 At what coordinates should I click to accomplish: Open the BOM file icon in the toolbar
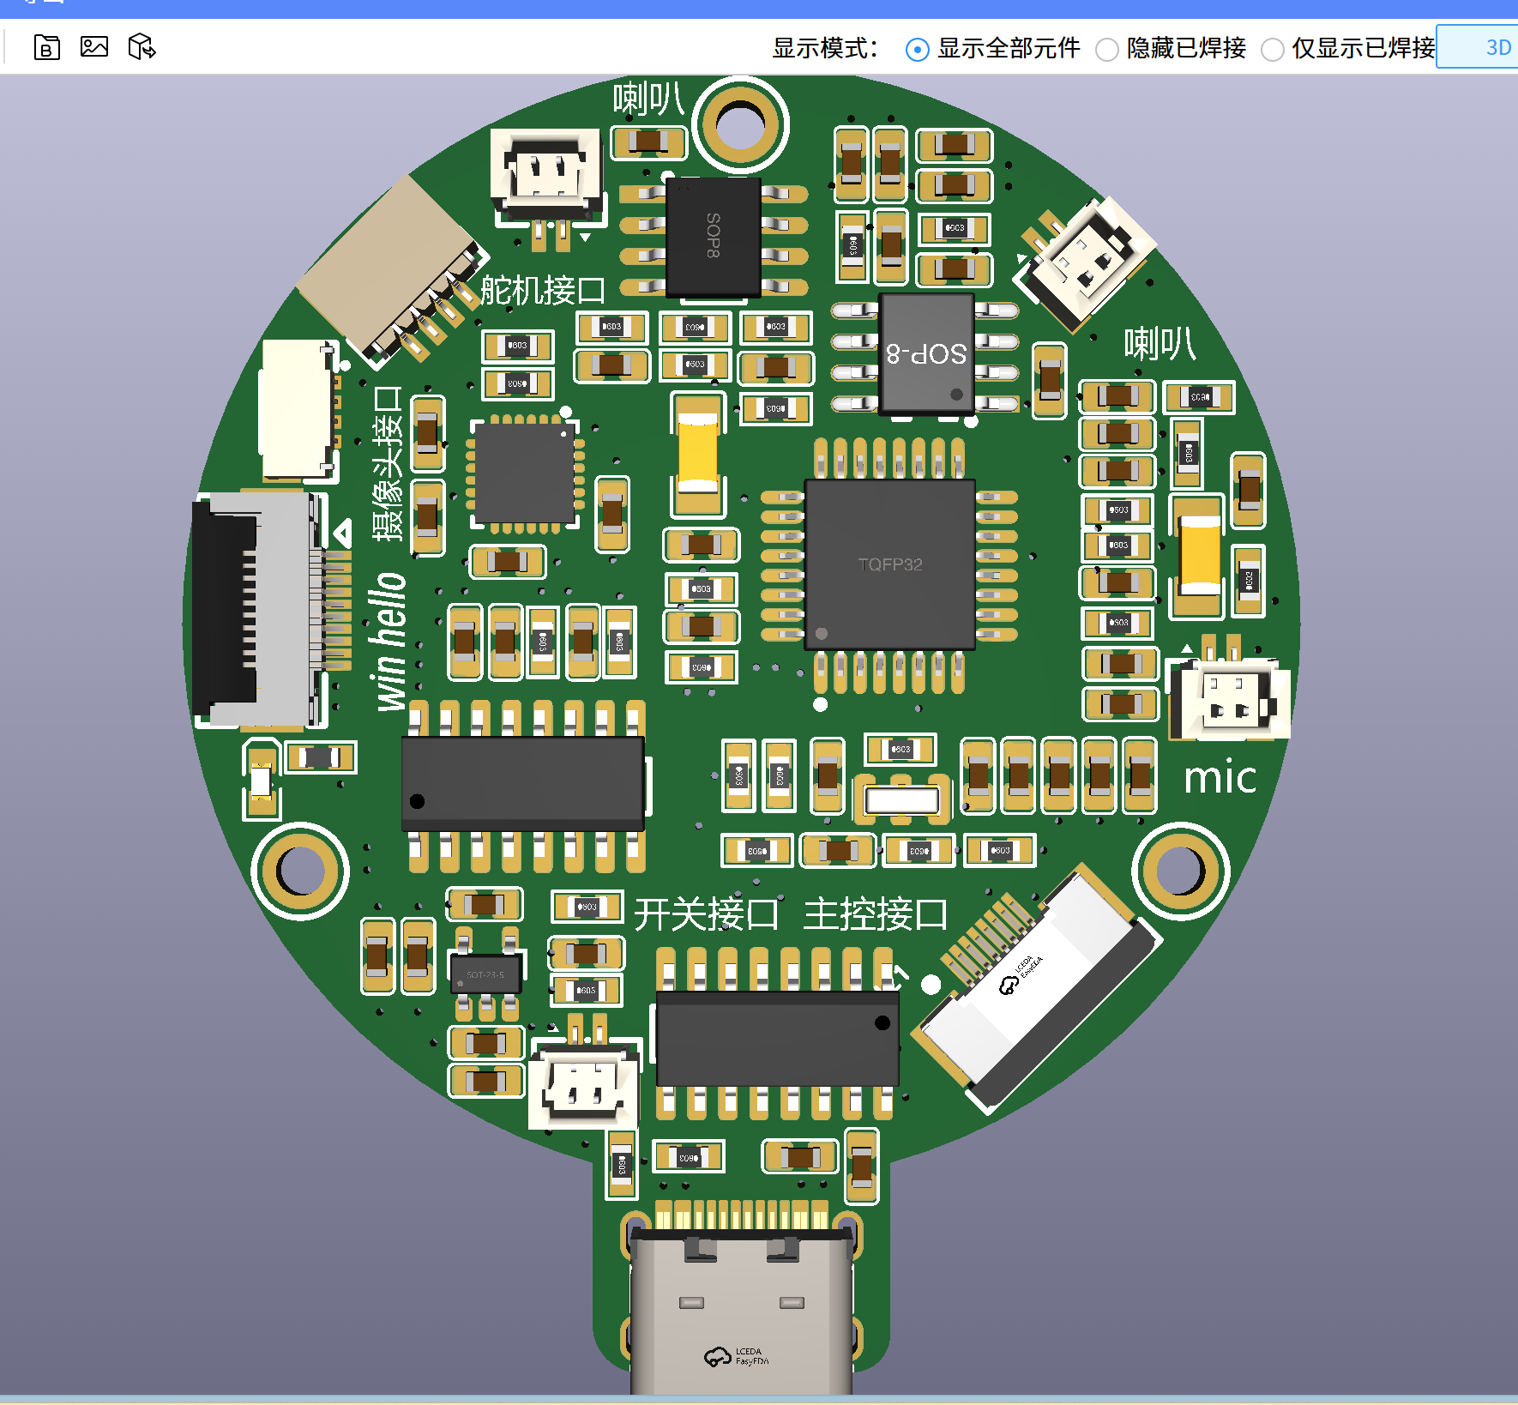point(47,47)
